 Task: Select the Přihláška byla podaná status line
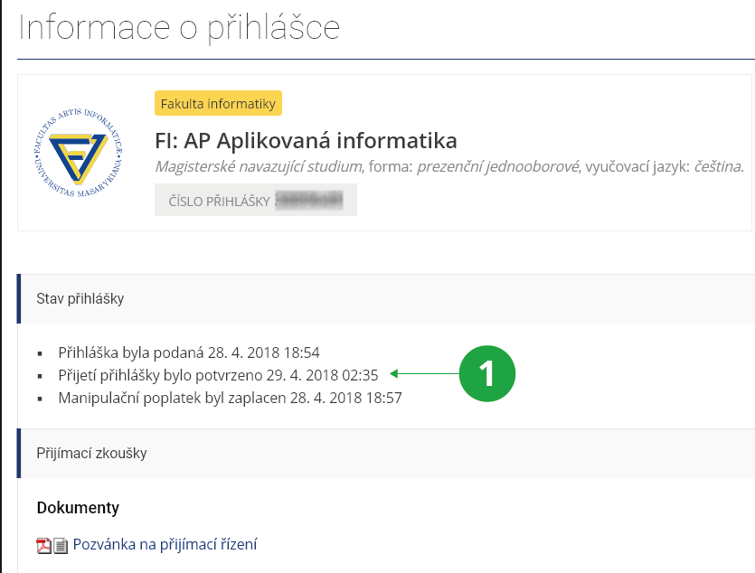(188, 352)
